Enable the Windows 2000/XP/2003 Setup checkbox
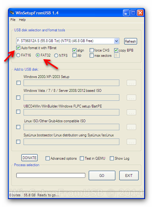The image size is (153, 207). (18, 83)
